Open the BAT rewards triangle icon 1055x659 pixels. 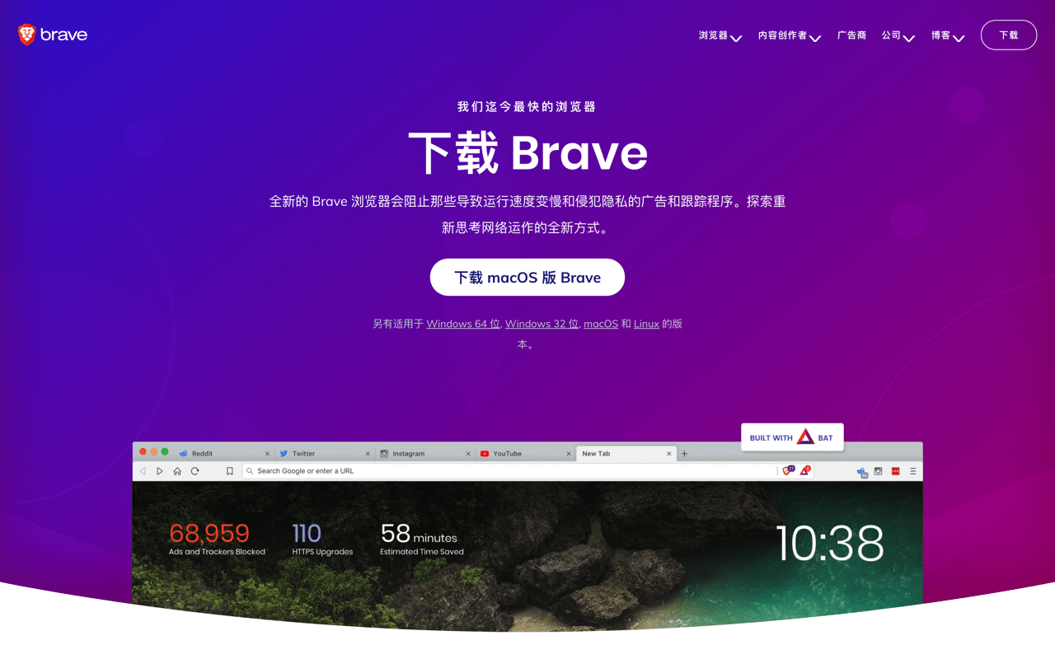coord(805,470)
